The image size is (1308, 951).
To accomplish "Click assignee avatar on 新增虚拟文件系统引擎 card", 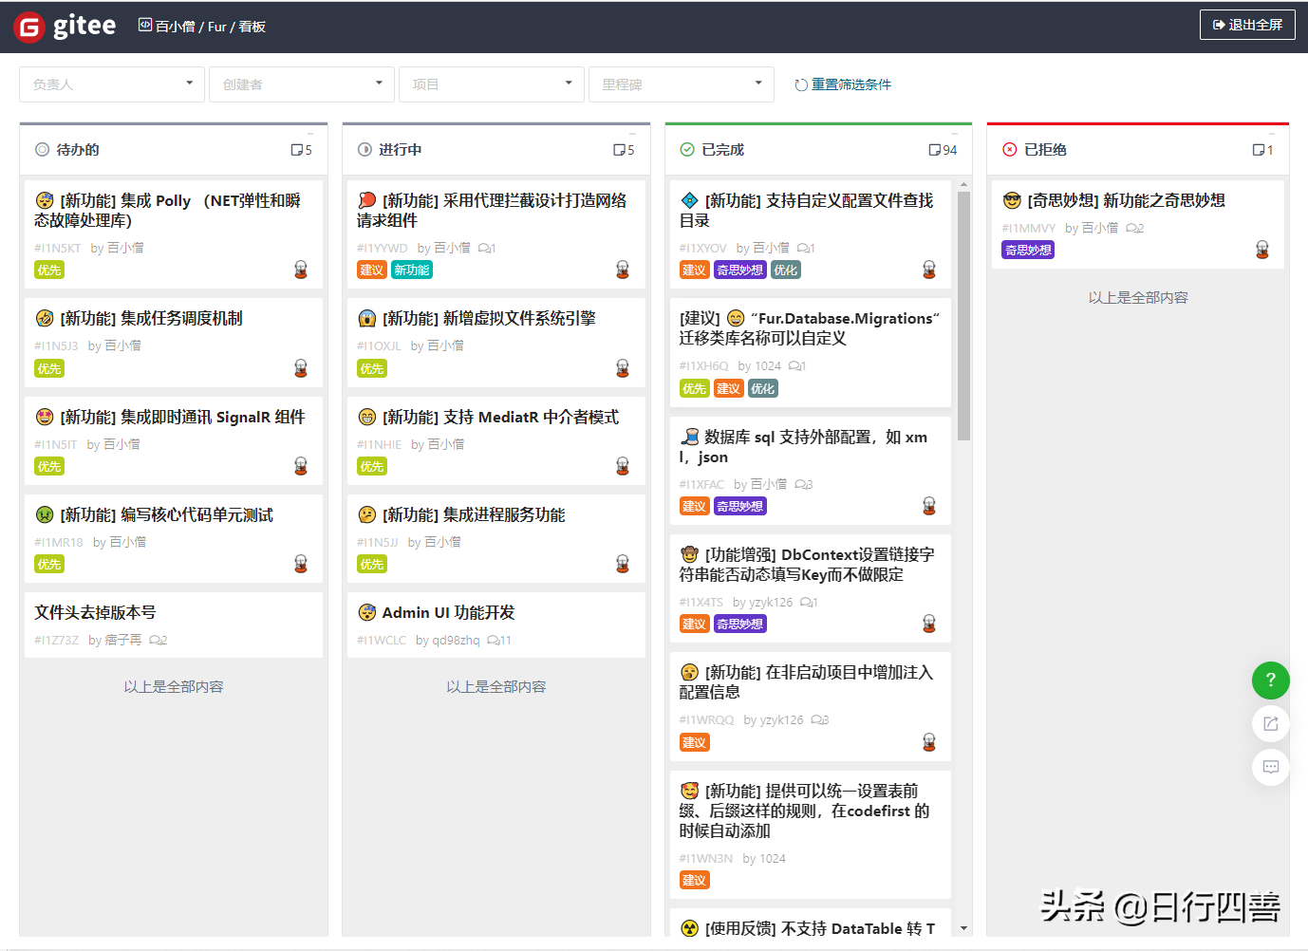I will click(x=623, y=368).
